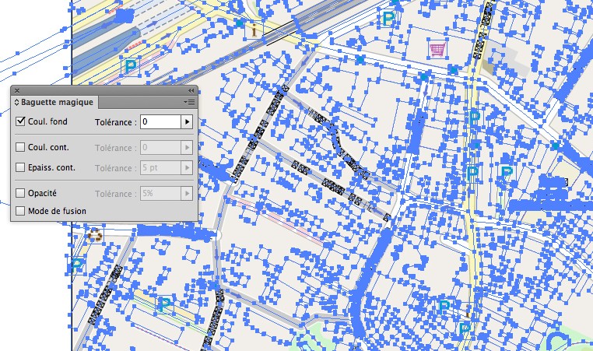The height and width of the screenshot is (351, 593).
Task: Uncheck the Coul. fond checkbox
Action: pos(21,121)
